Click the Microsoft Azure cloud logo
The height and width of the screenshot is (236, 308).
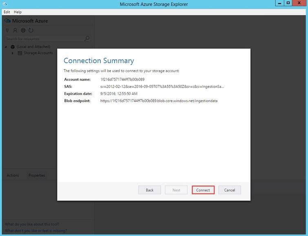pos(7,21)
